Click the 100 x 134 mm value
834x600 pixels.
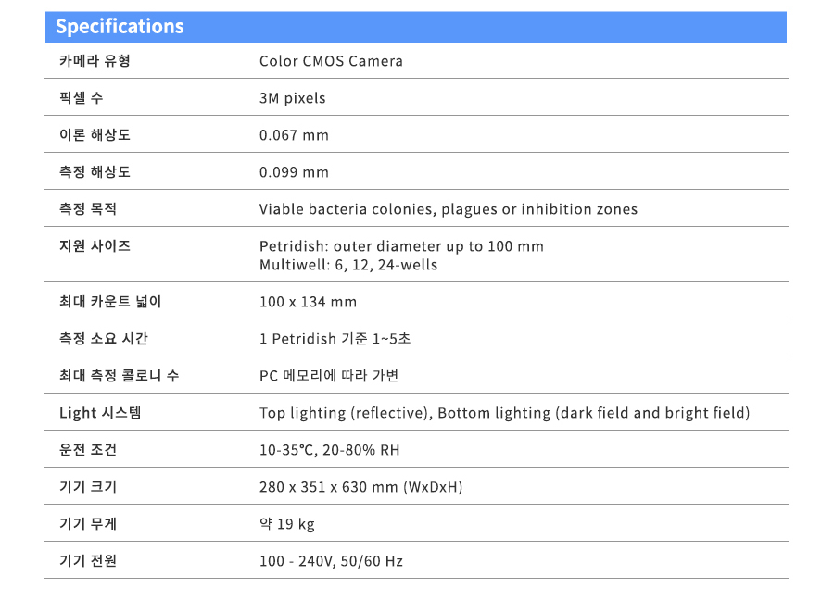coord(308,302)
